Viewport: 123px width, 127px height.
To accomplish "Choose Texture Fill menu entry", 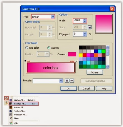I will click(24, 111).
